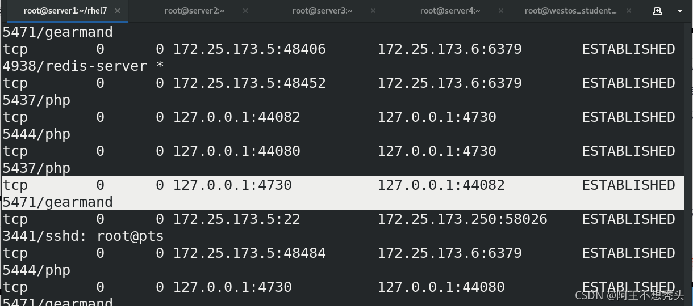Switch to the root@westos_student tab

pos(570,11)
